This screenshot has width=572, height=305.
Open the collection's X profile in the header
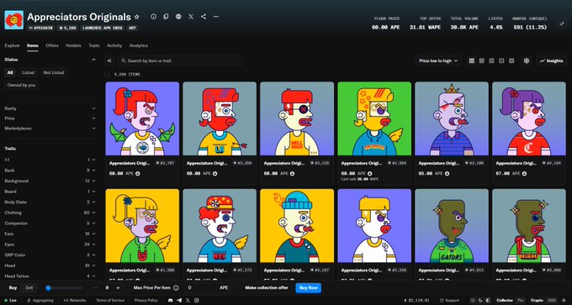(x=191, y=17)
